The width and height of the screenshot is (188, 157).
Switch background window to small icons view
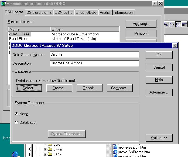pos(172,25)
